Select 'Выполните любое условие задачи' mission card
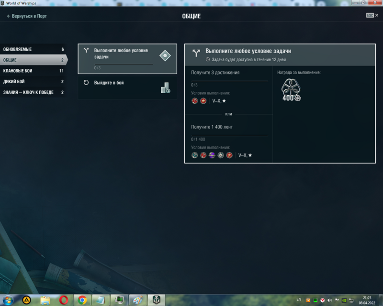 [x=127, y=59]
